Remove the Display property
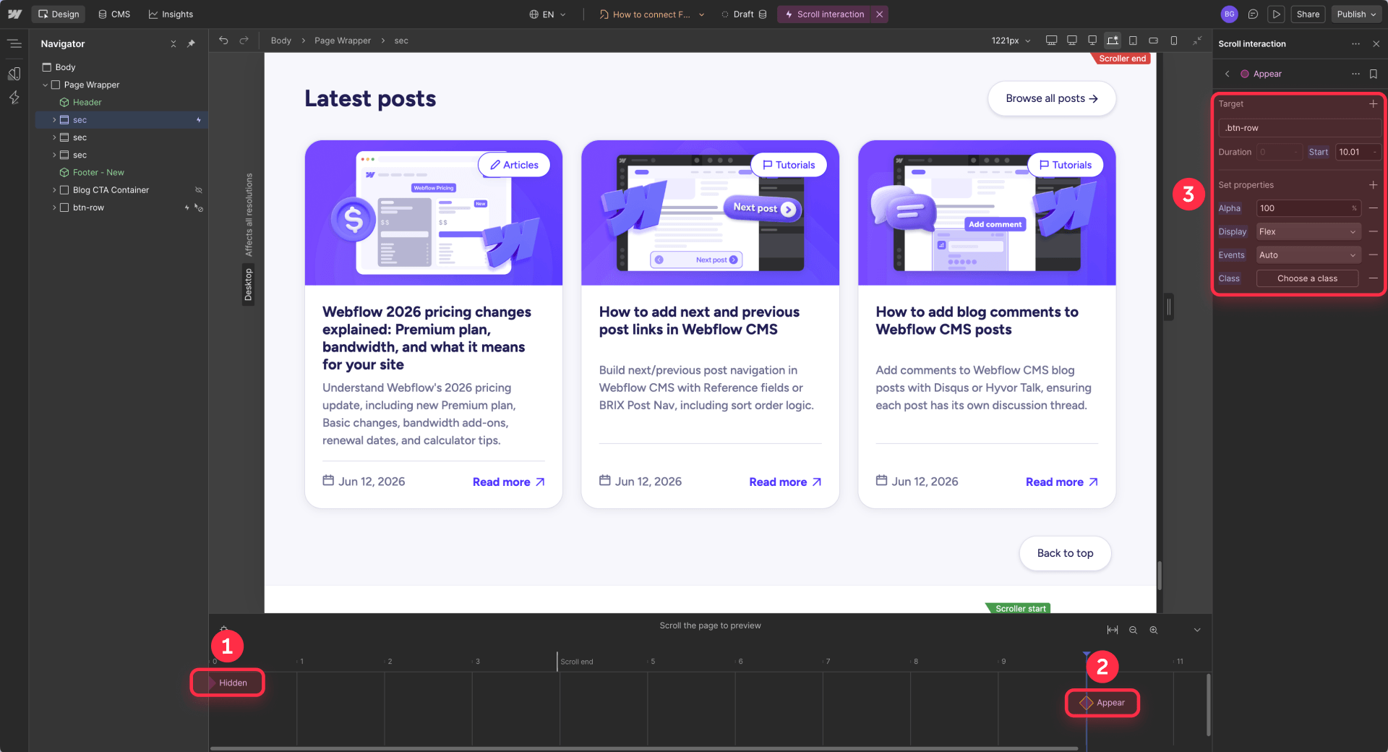Viewport: 1388px width, 752px height. pos(1373,231)
